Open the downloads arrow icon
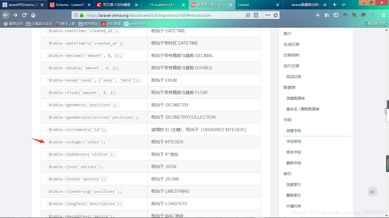Image resolution: width=389 pixels, height=218 pixels. [x=318, y=15]
